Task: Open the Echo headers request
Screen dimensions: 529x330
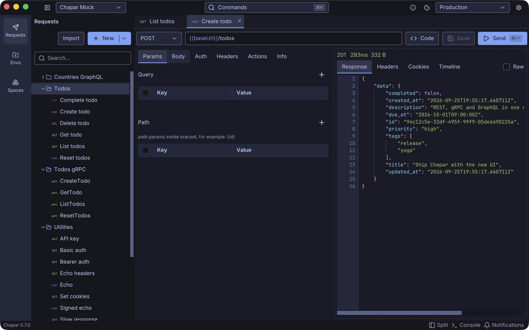Action: [81, 273]
